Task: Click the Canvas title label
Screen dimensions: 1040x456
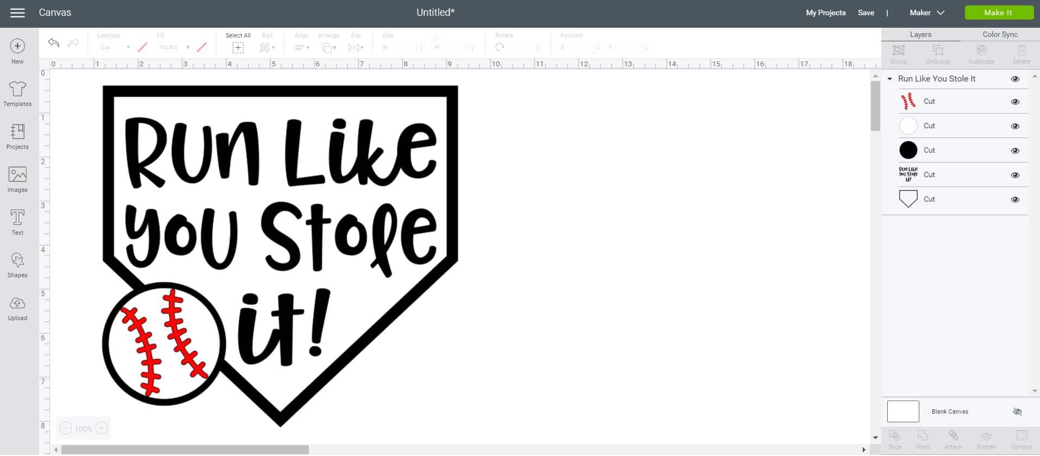Action: [55, 13]
